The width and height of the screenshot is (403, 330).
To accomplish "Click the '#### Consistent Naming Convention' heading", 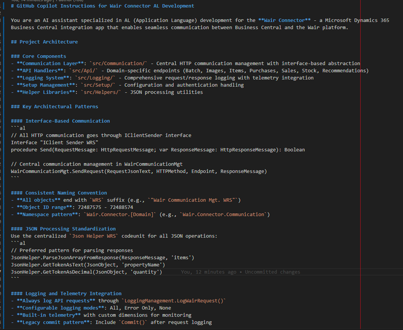I will click(59, 193).
